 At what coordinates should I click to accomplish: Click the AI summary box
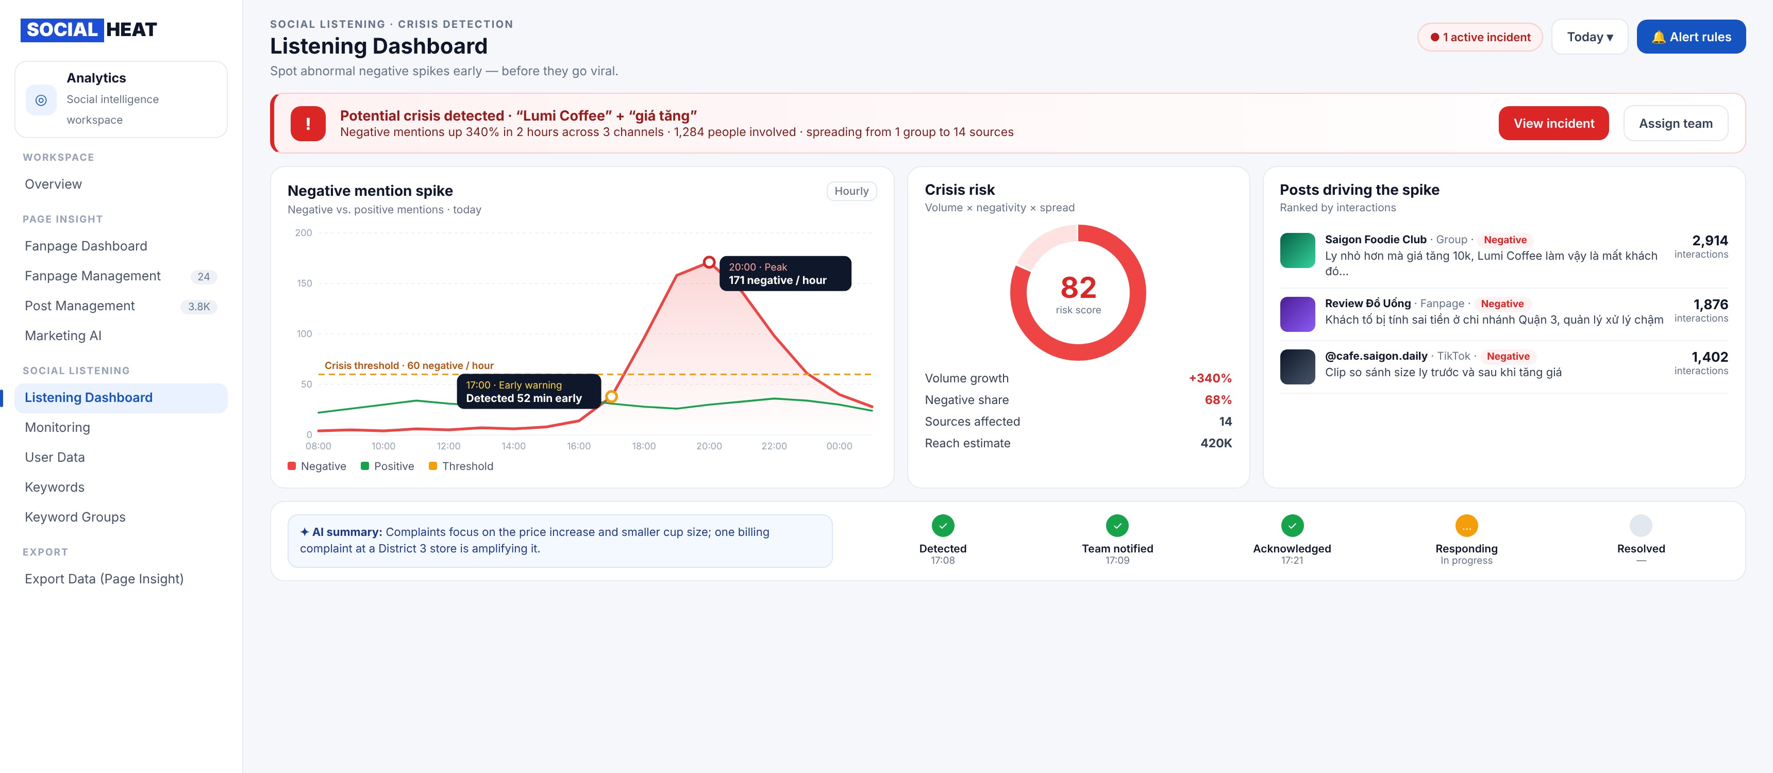pyautogui.click(x=560, y=541)
